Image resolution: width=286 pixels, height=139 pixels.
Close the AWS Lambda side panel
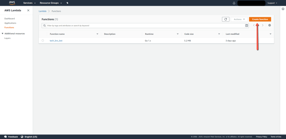(28, 10)
